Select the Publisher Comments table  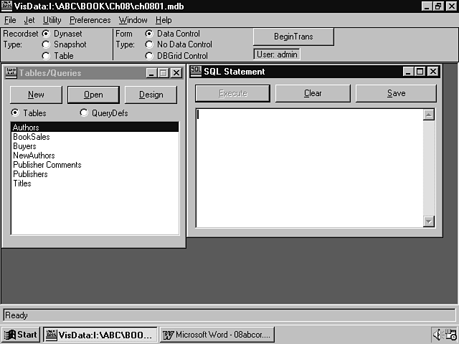point(47,165)
